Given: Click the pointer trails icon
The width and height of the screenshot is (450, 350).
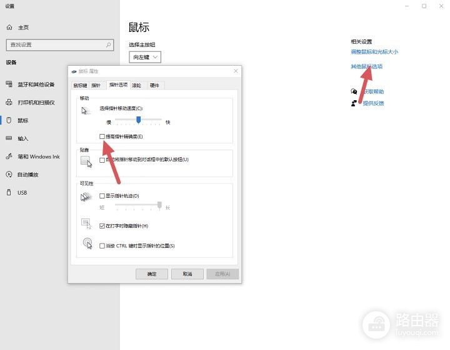Looking at the screenshot, I should pyautogui.click(x=86, y=197).
